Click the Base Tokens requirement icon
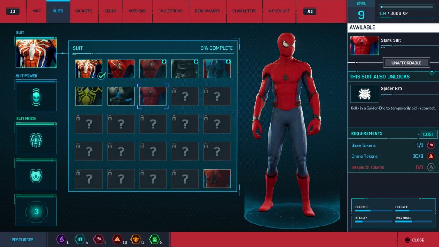The image size is (439, 247). point(431,145)
